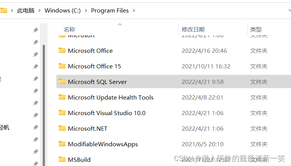The width and height of the screenshot is (291, 166).
Task: Navigate to 此电脑 in the breadcrumb
Action: click(x=26, y=11)
